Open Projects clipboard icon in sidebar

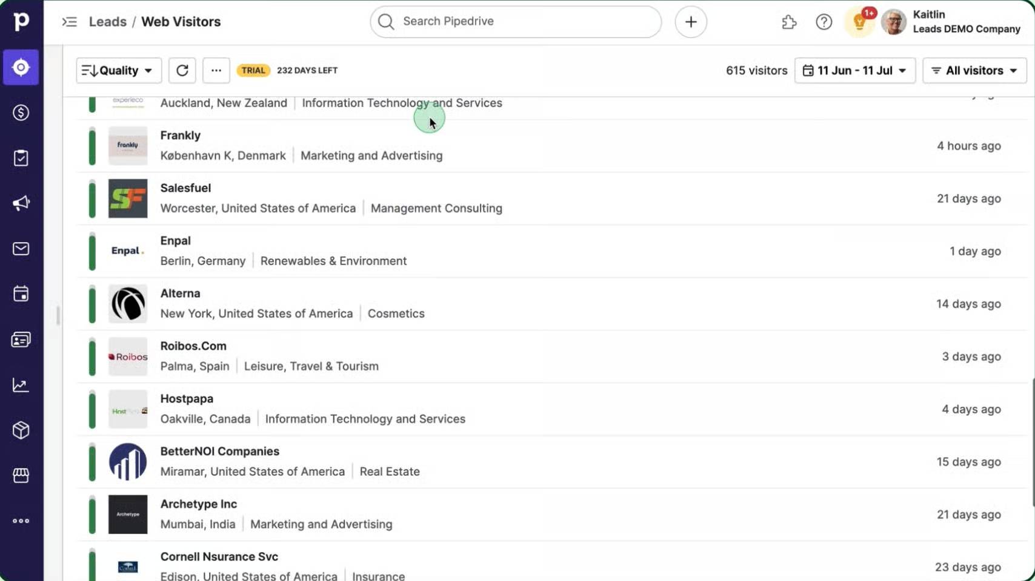tap(21, 158)
